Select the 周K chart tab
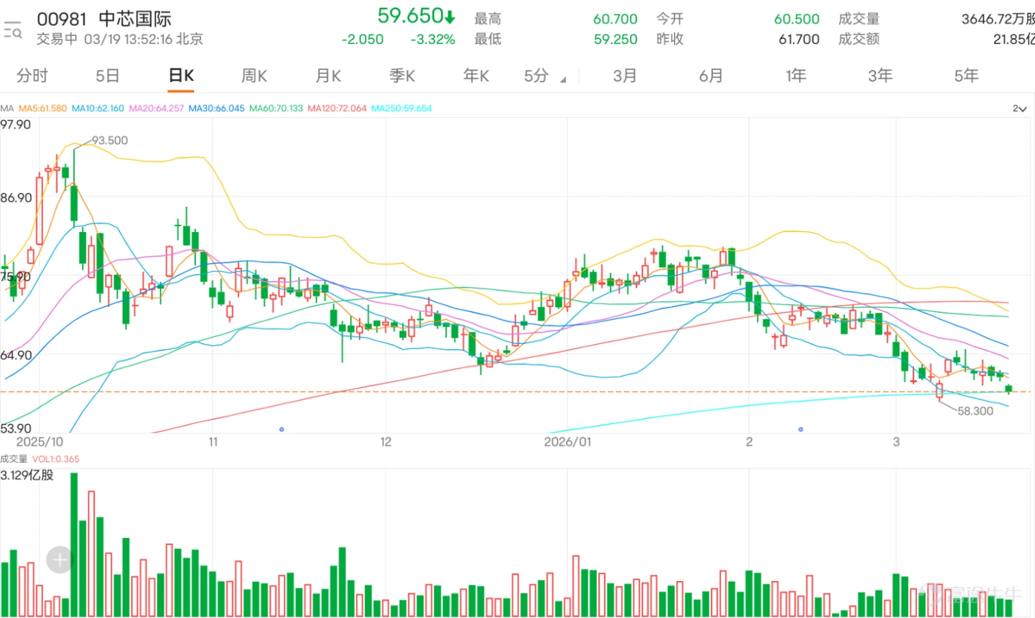 254,76
